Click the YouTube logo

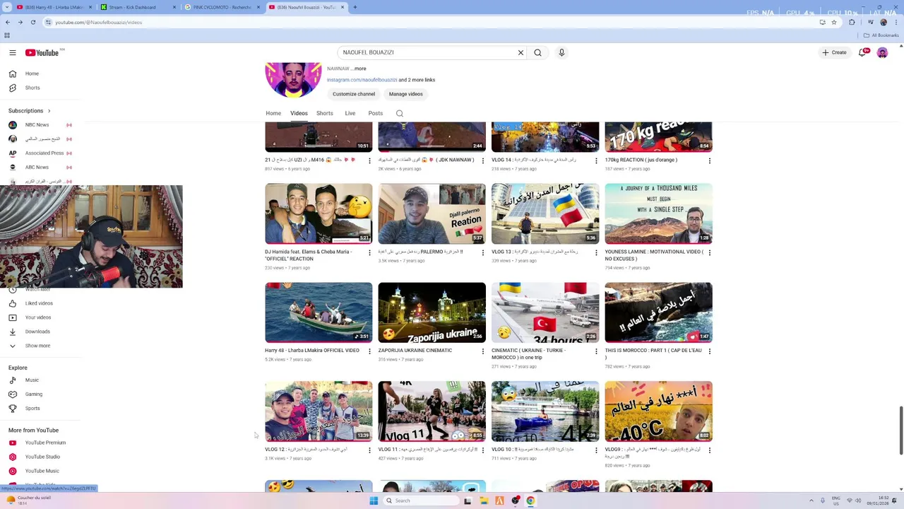click(x=42, y=52)
